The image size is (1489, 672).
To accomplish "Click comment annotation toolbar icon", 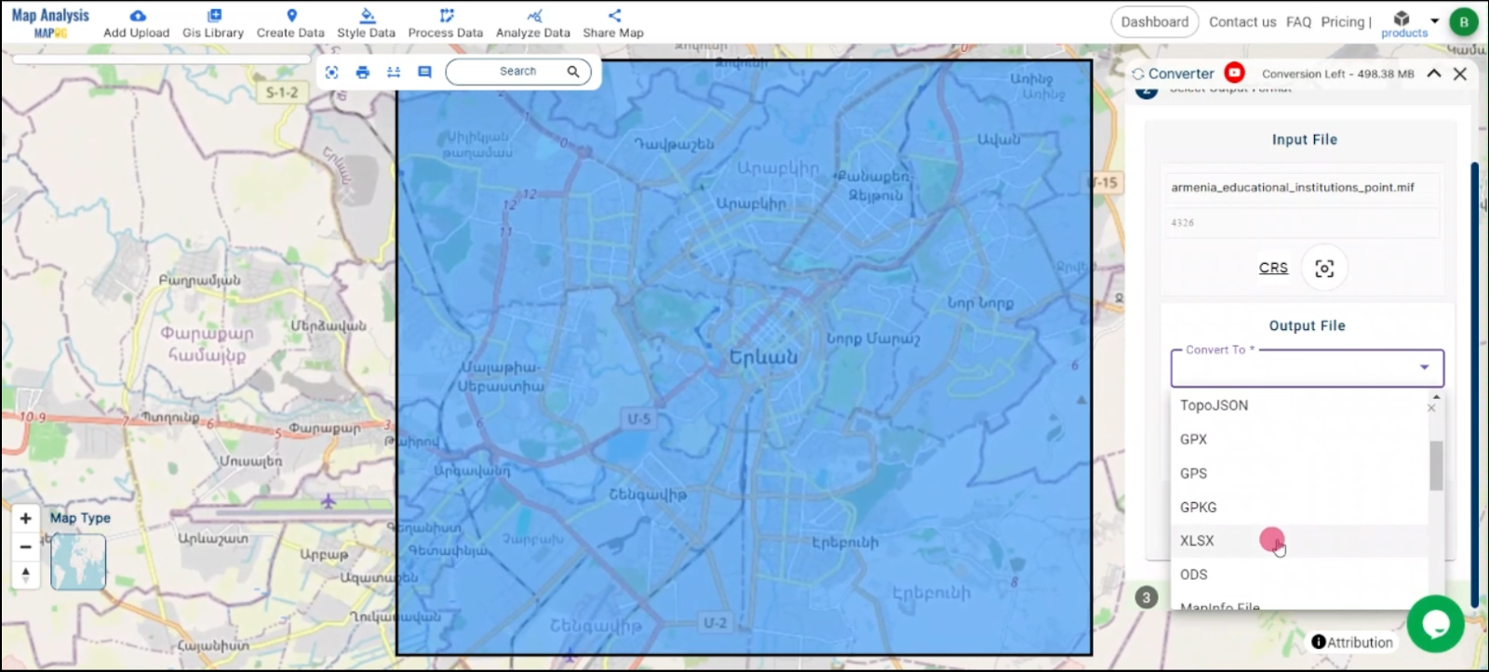I will pyautogui.click(x=424, y=72).
